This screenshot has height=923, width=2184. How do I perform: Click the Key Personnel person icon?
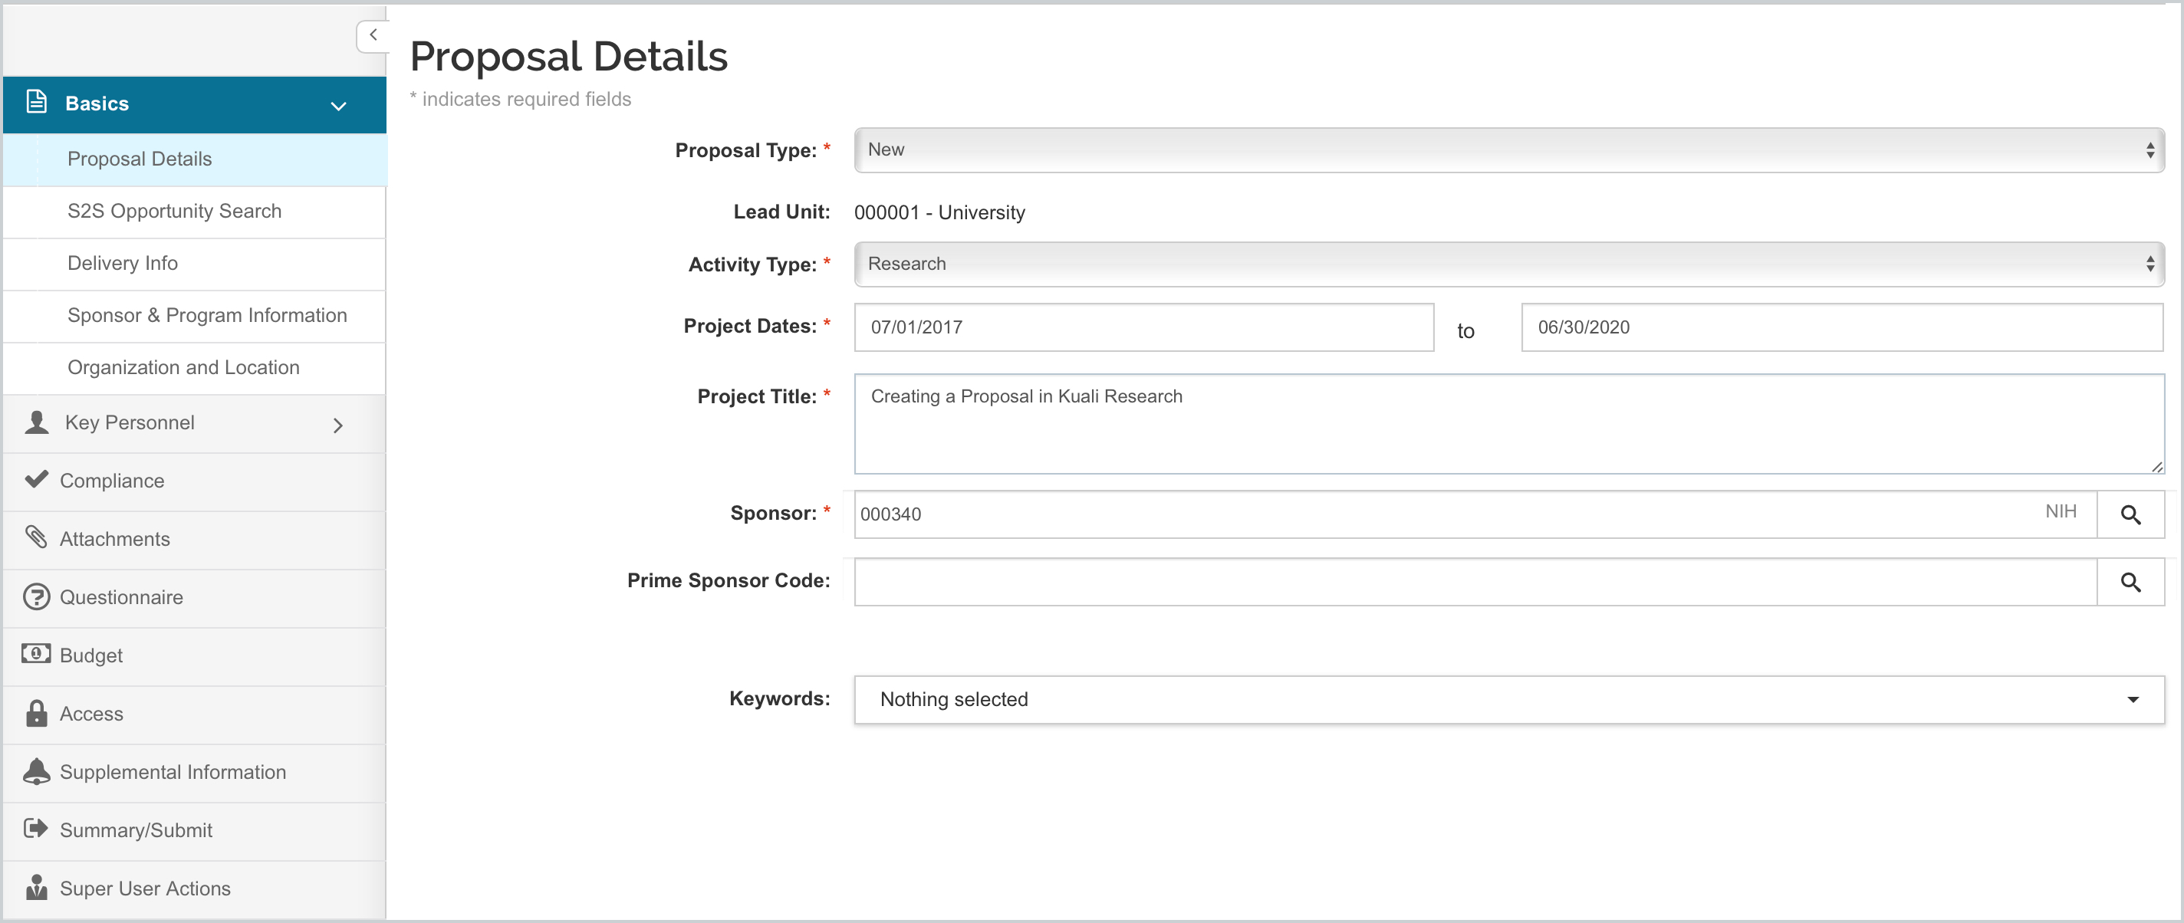point(37,422)
